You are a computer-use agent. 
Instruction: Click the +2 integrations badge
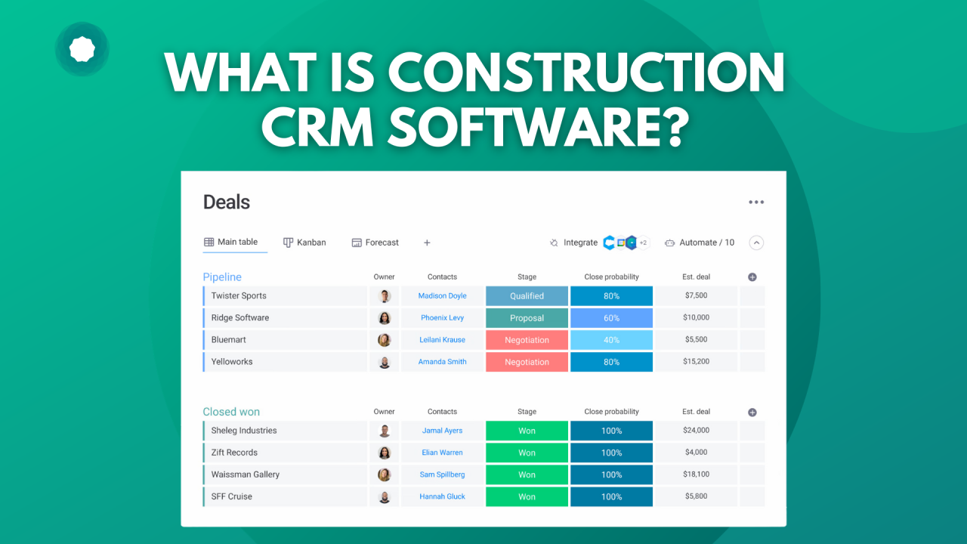pyautogui.click(x=643, y=243)
